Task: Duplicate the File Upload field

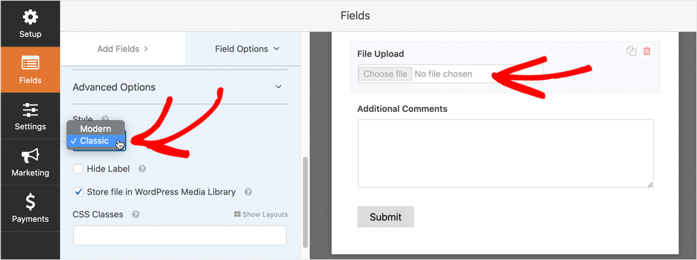Action: point(631,51)
